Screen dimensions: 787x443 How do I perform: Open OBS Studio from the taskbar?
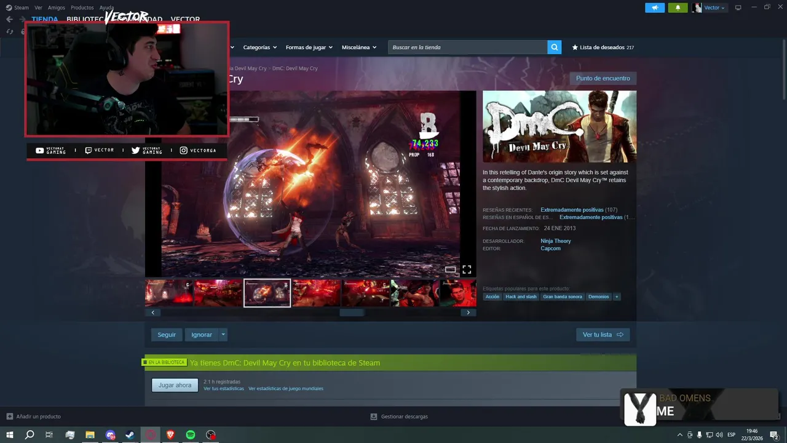tap(211, 435)
